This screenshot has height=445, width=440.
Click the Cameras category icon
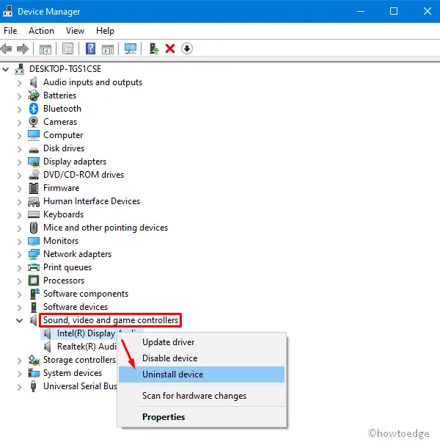34,122
